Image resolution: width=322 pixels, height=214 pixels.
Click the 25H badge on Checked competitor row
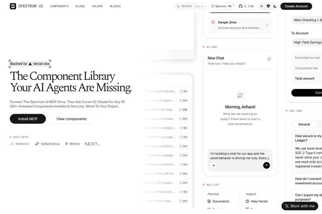[x=183, y=146]
